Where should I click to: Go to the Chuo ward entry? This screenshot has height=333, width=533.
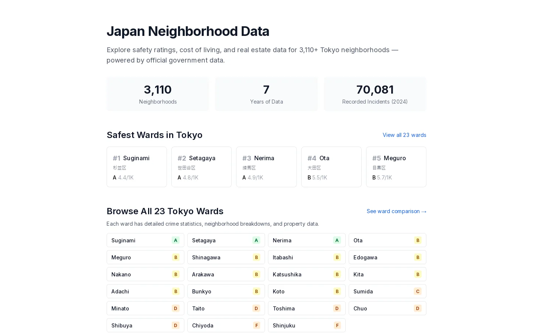388,308
